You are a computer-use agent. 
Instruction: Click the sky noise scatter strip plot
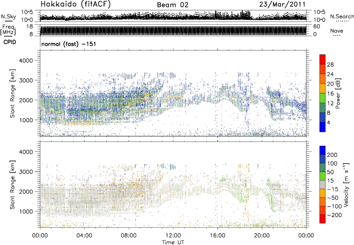coord(173,16)
